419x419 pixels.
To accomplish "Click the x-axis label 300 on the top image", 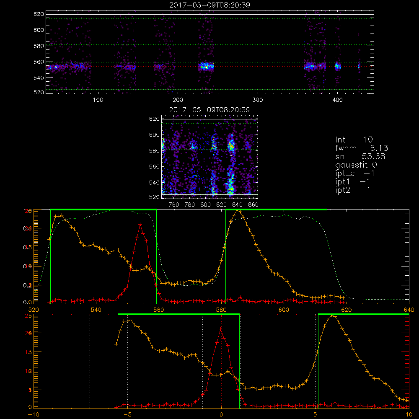I will pos(258,100).
